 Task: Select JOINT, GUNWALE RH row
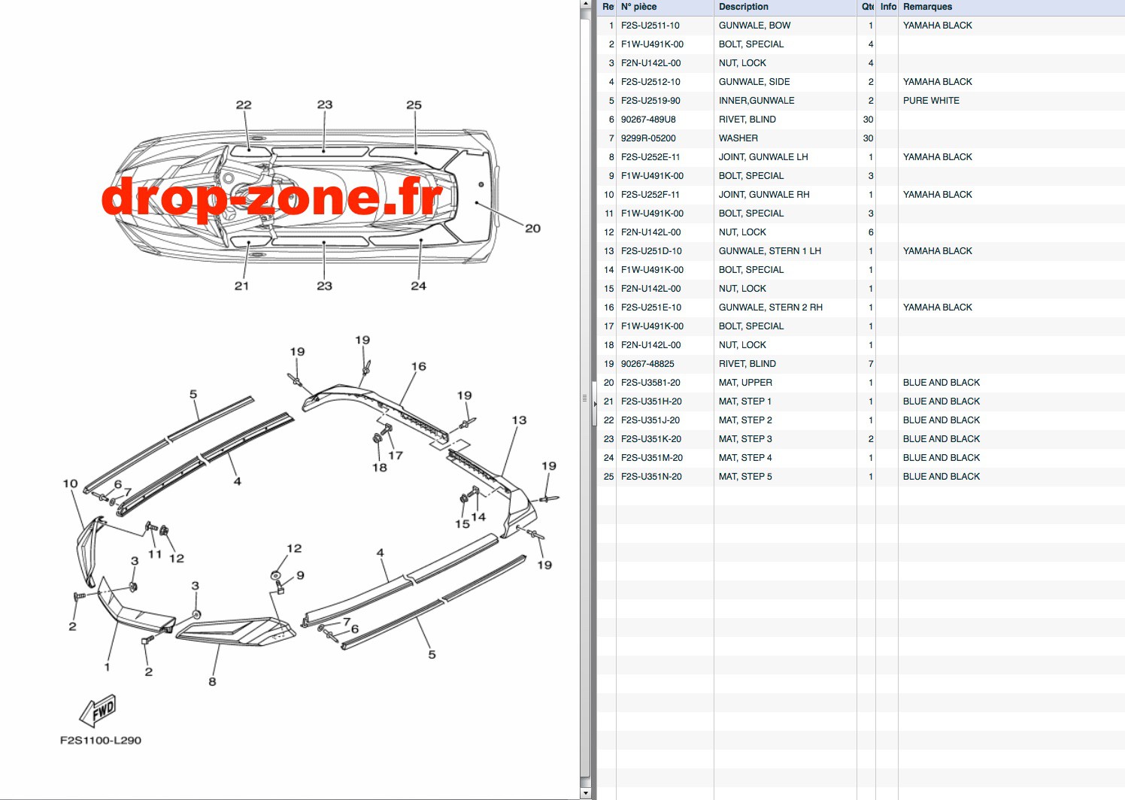(x=861, y=195)
